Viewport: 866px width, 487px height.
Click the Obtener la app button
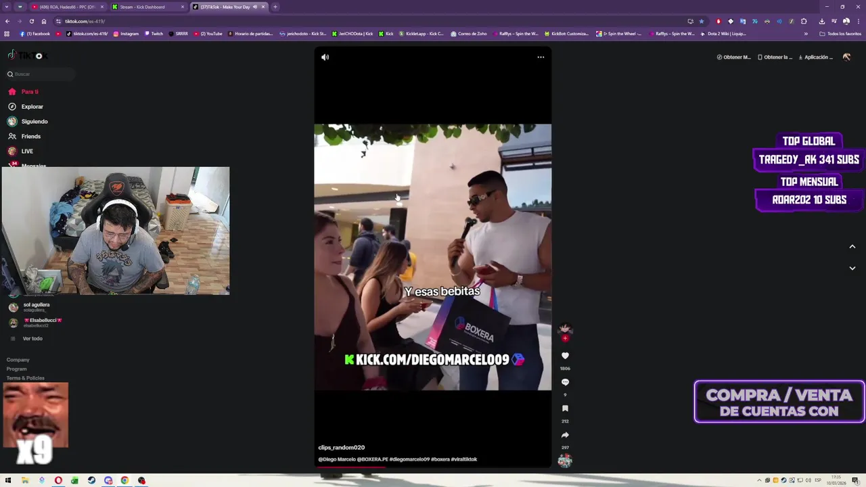tap(775, 57)
